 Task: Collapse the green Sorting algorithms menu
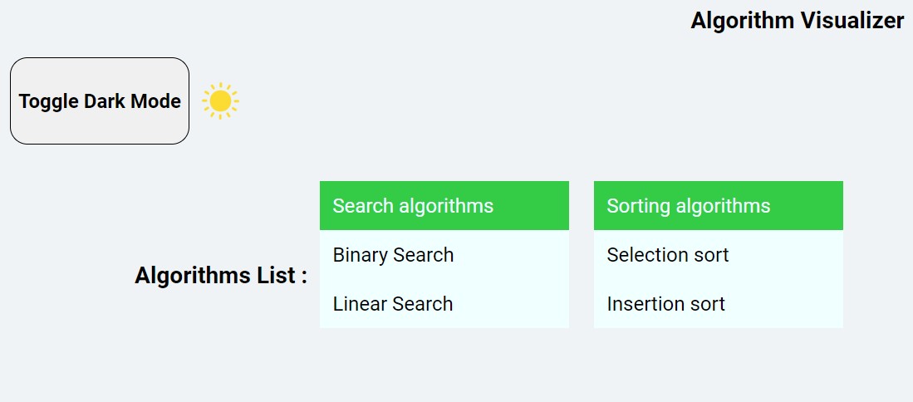tap(719, 205)
